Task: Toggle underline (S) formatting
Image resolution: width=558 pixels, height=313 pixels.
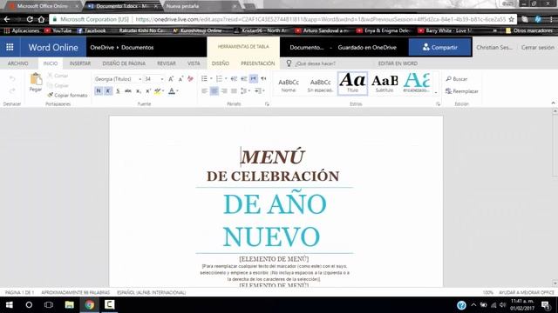Action: [x=118, y=90]
